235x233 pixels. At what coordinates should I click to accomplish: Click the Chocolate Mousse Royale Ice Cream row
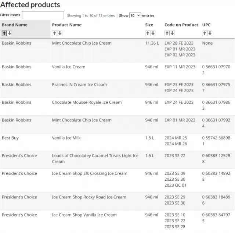click(x=117, y=107)
